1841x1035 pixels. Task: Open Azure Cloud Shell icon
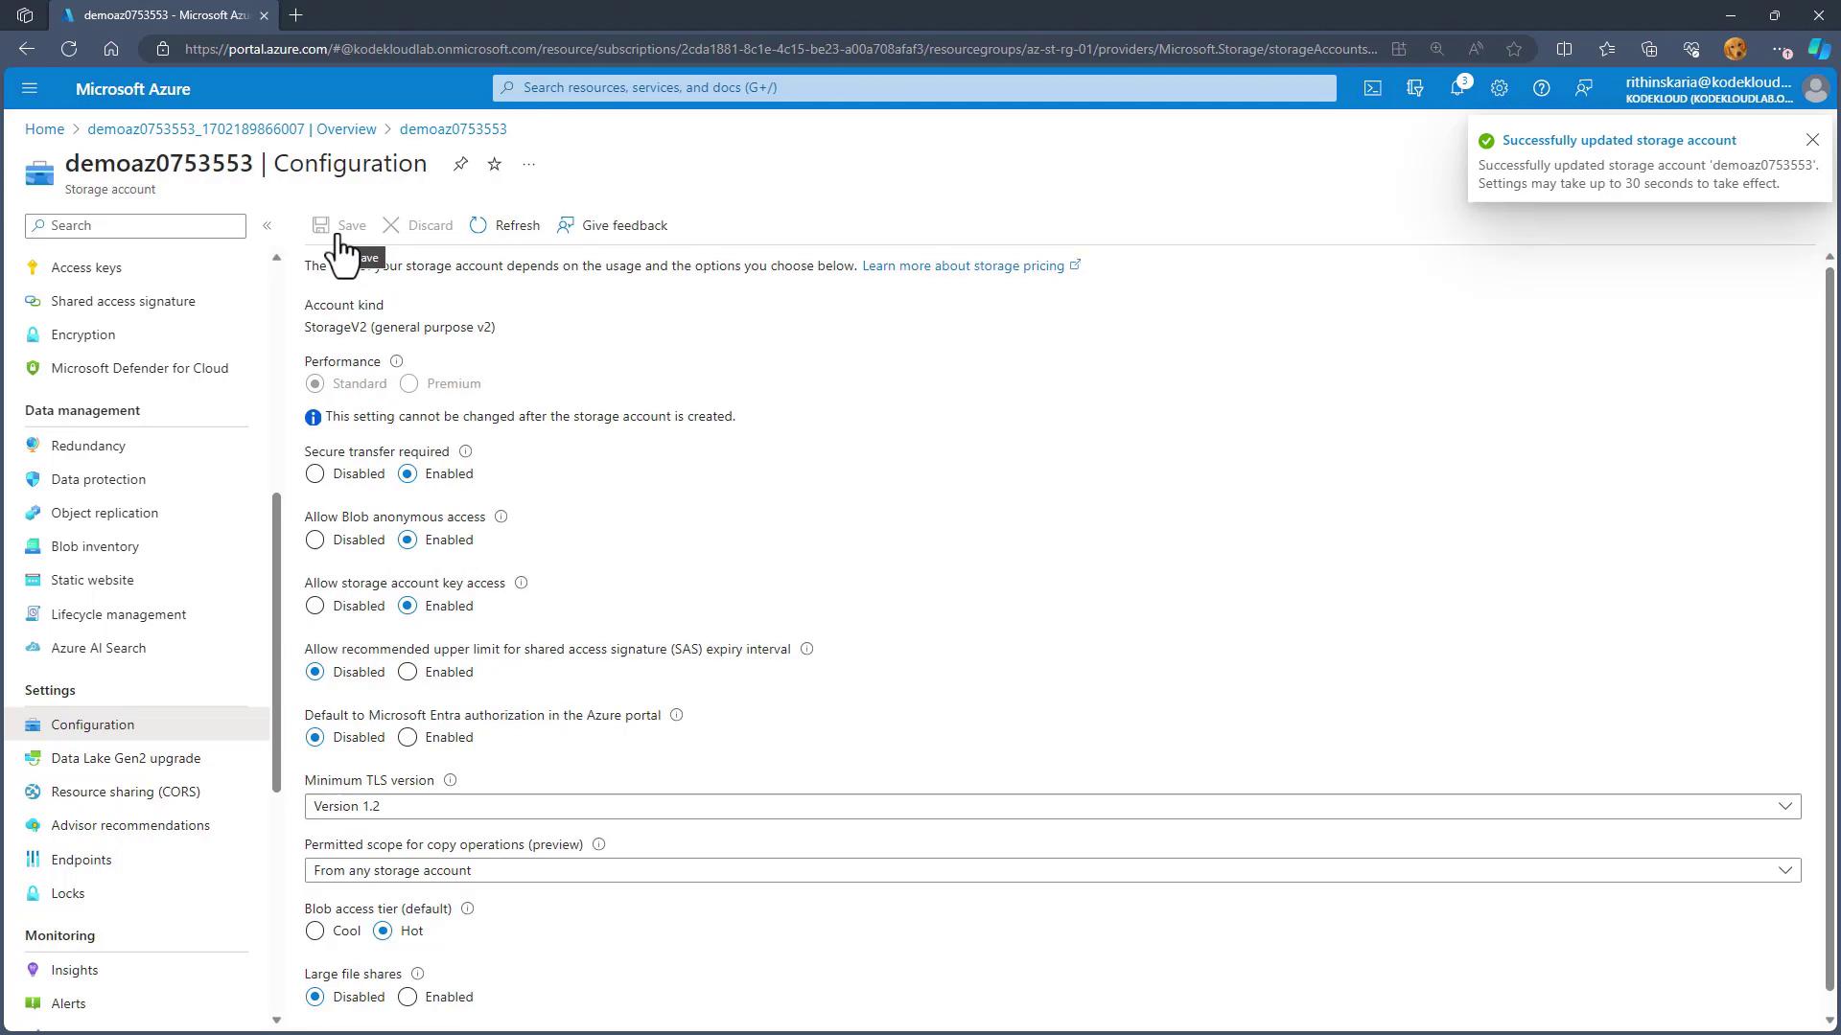click(x=1373, y=88)
